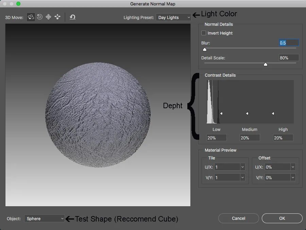This screenshot has width=306, height=230.
Task: Select the 3D orbit camera tool
Action: (x=31, y=17)
